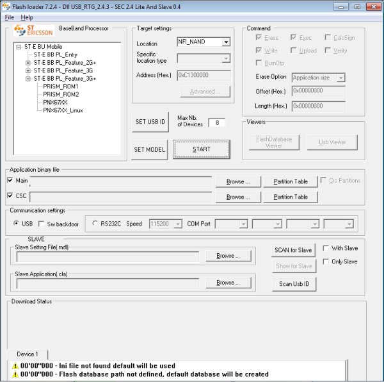Open the Usb Viewer
The image size is (384, 382).
[x=332, y=142]
